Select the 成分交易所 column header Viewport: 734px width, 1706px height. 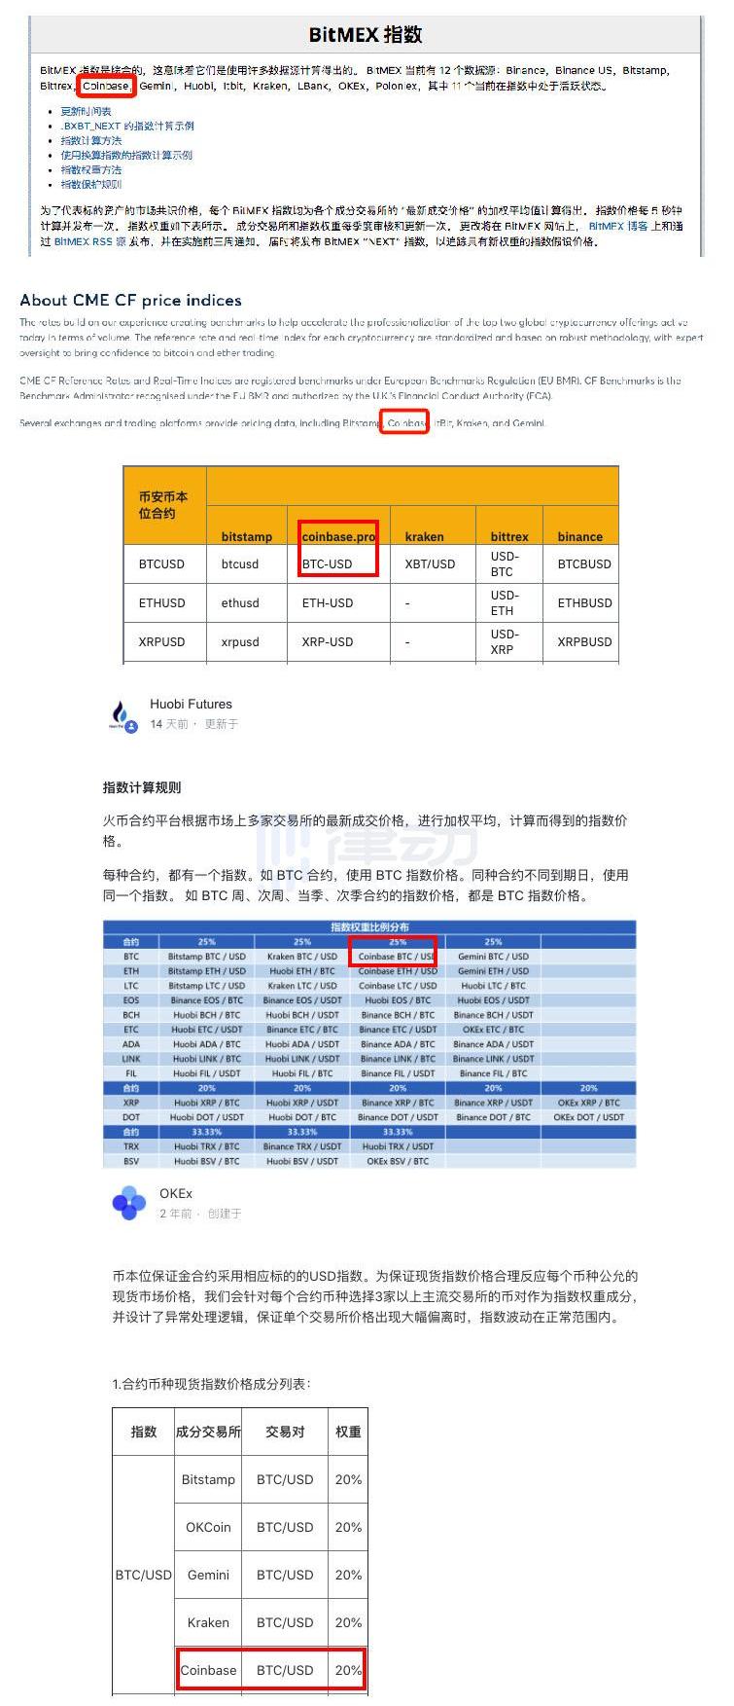208,1432
